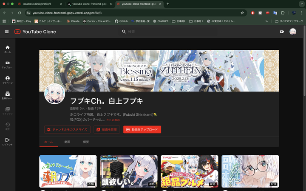Click channel name フブキCh。白上フブキ

[x=107, y=101]
